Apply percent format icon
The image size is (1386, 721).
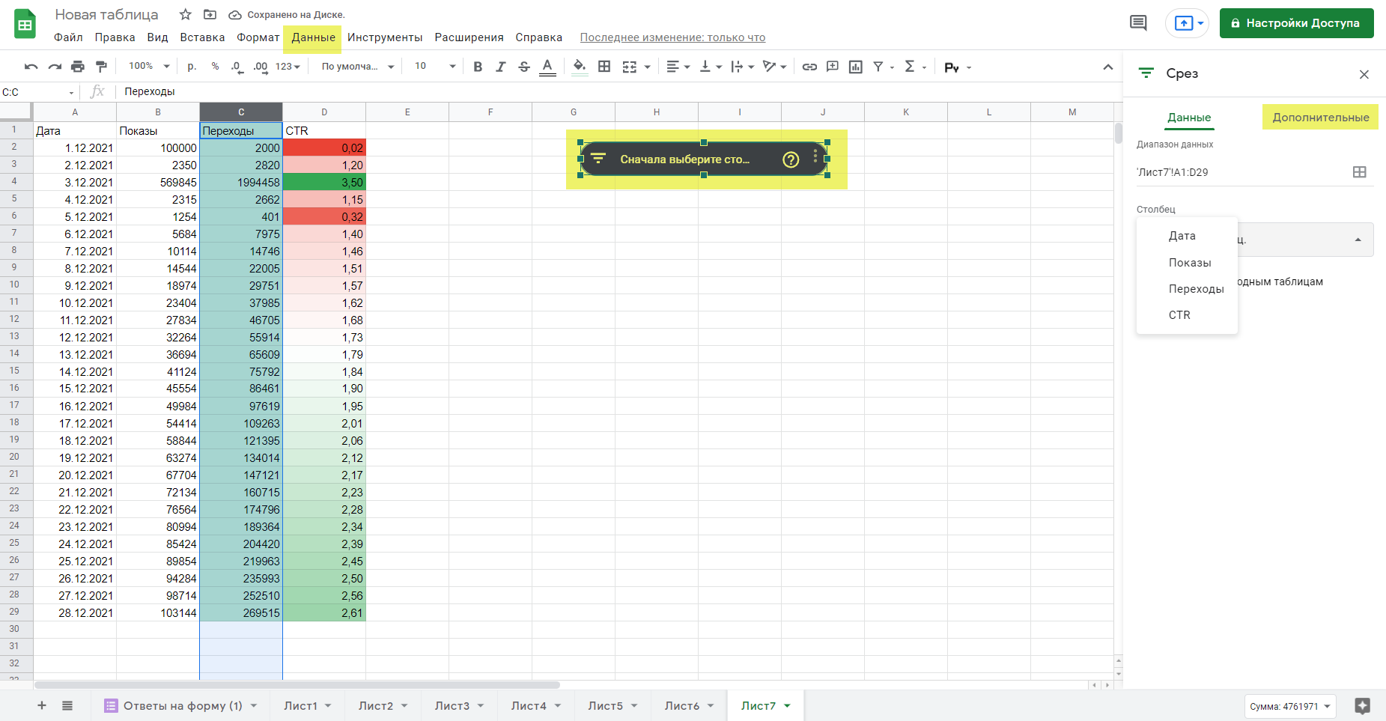pos(216,67)
